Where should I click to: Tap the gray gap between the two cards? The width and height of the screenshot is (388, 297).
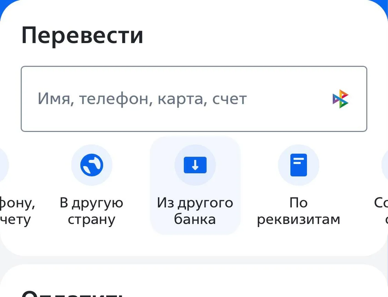pos(194,260)
